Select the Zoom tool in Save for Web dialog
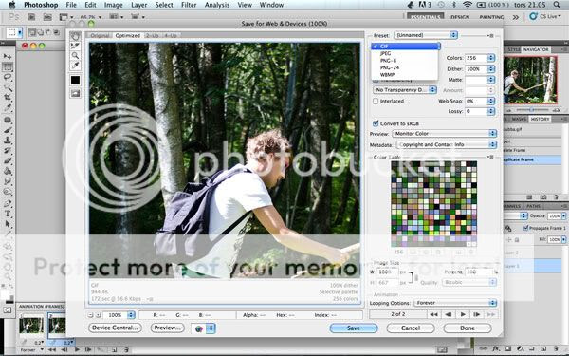Screen dimensions: 569x356 point(75,56)
